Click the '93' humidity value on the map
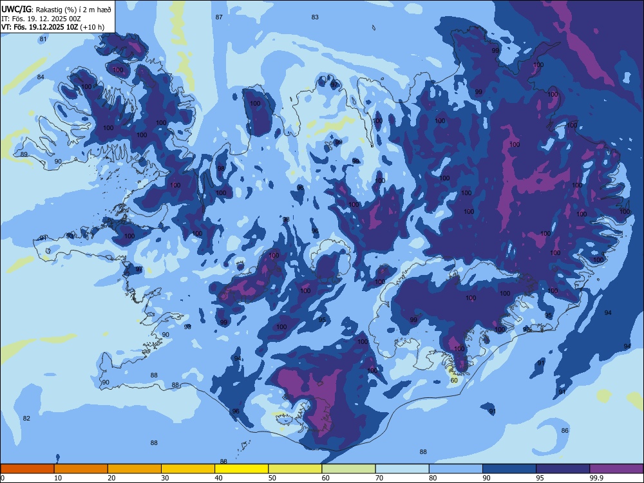This screenshot has height=483, width=644. (x=70, y=236)
